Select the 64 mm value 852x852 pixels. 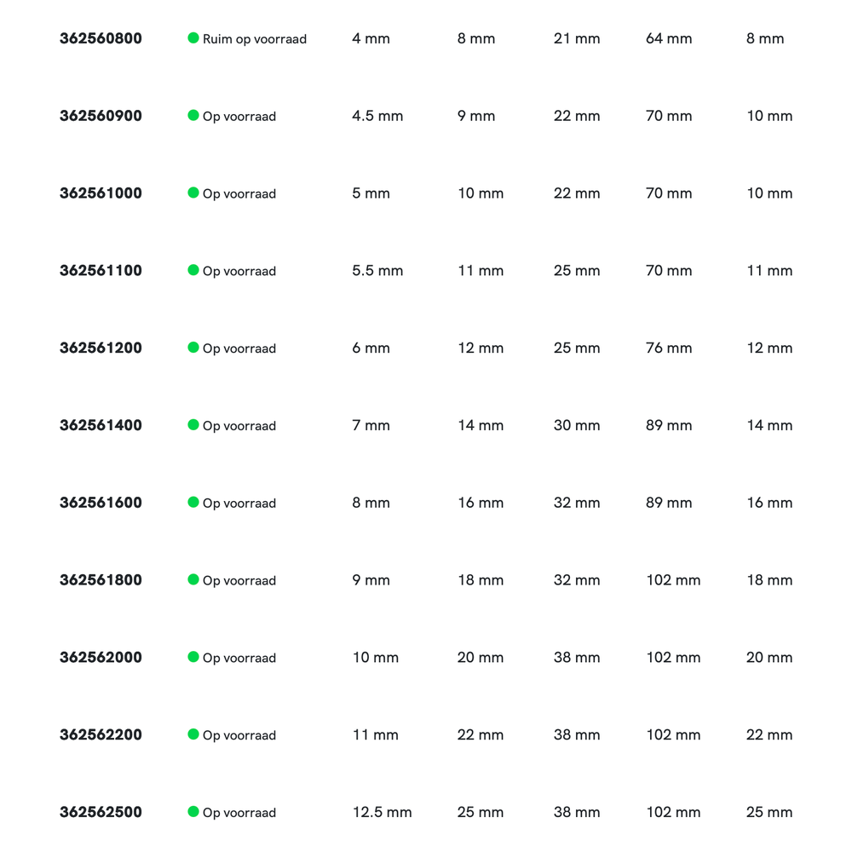tap(669, 38)
